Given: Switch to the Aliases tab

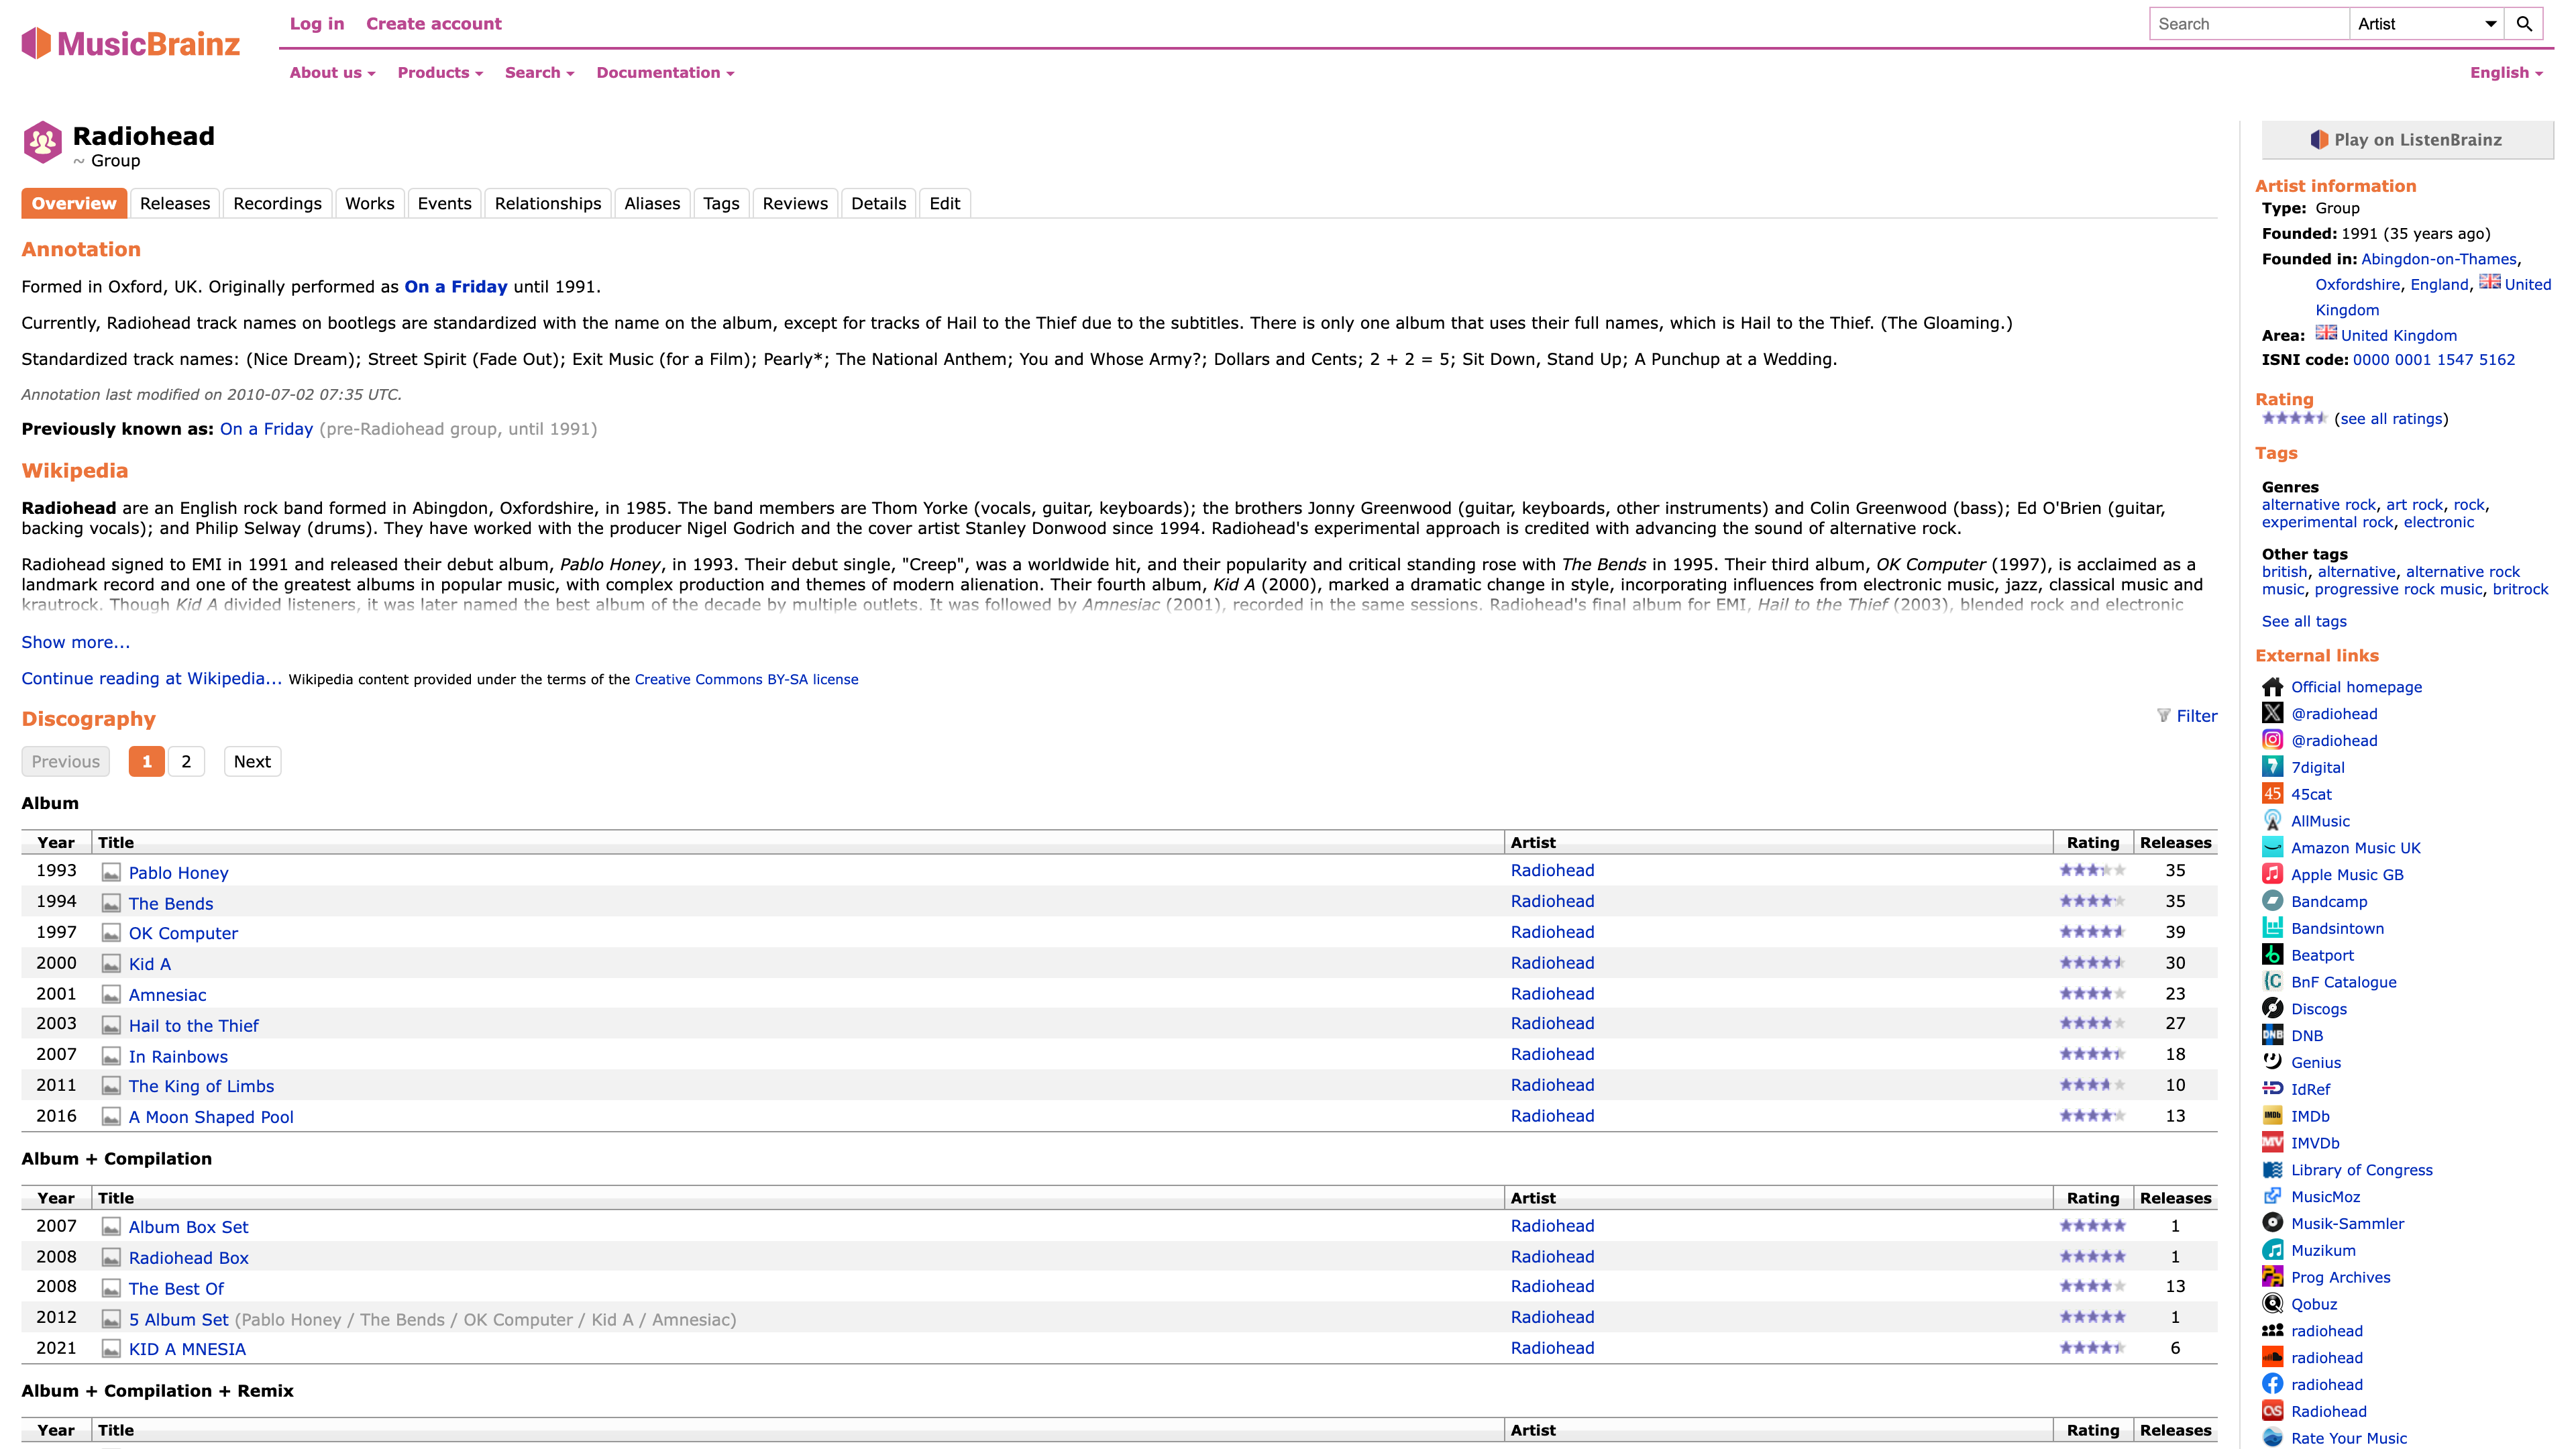Looking at the screenshot, I should click(652, 203).
